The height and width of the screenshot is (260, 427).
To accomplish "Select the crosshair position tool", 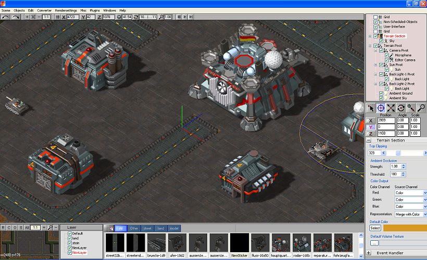I will coord(381,108).
